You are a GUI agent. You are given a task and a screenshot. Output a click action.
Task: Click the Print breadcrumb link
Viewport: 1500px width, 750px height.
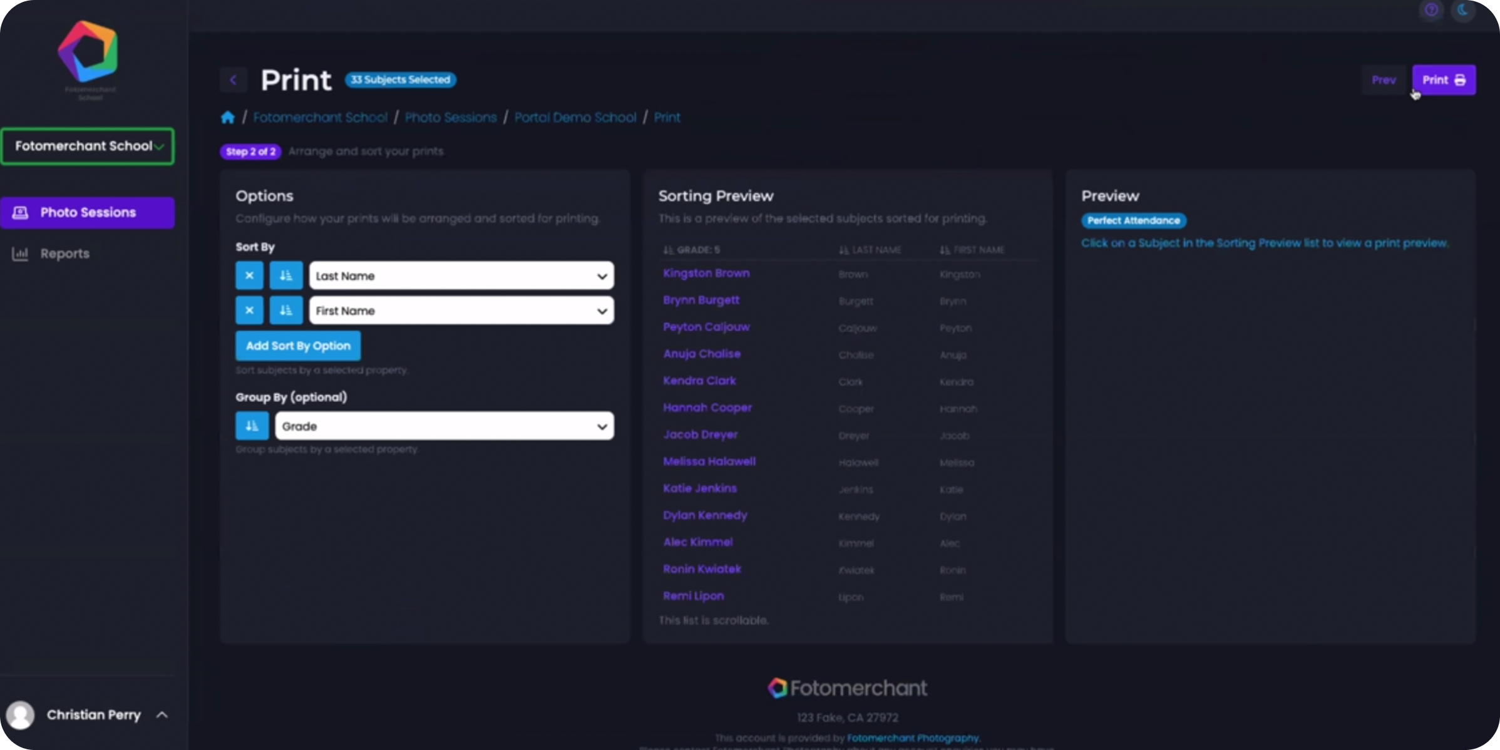[667, 118]
